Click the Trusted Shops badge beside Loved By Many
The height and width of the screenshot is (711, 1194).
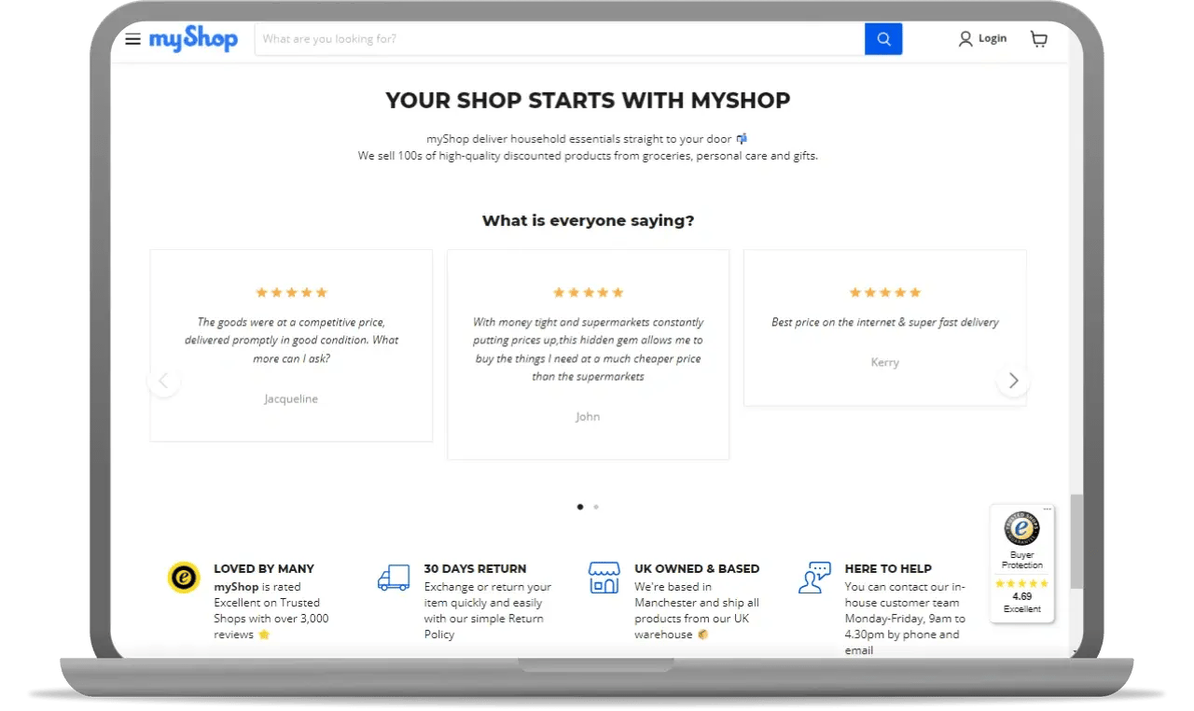[184, 578]
